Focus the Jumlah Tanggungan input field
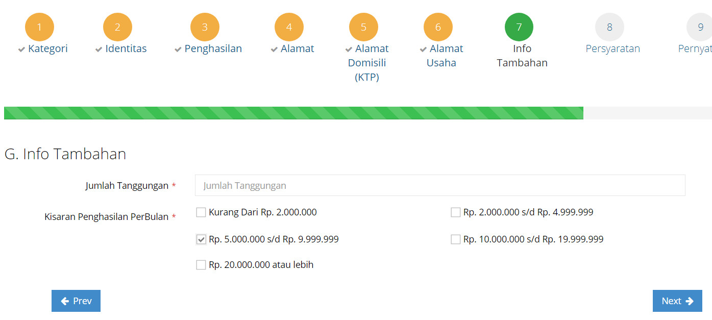Image resolution: width=712 pixels, height=320 pixels. pyautogui.click(x=440, y=185)
